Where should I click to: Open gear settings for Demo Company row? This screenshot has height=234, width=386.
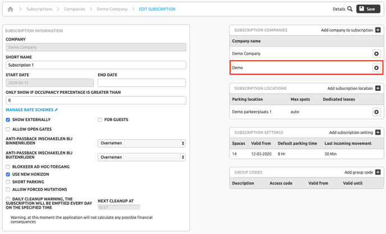click(x=376, y=53)
